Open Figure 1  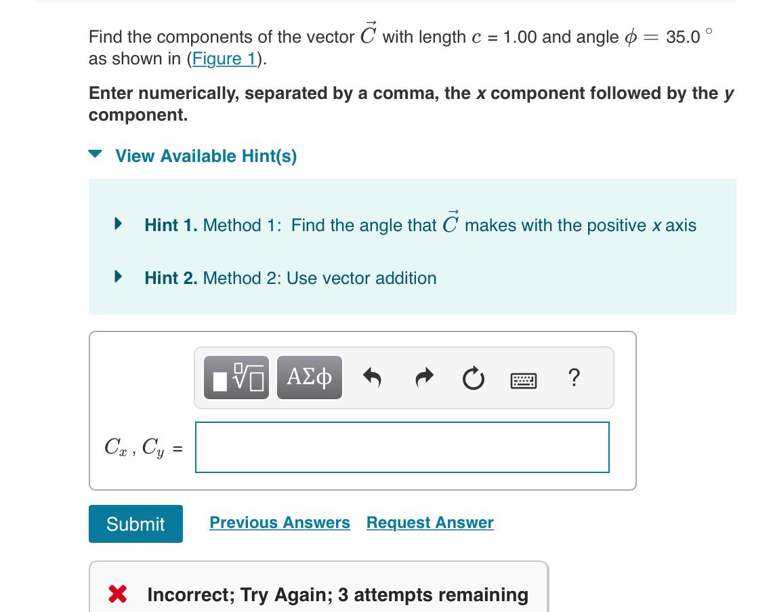click(x=225, y=58)
